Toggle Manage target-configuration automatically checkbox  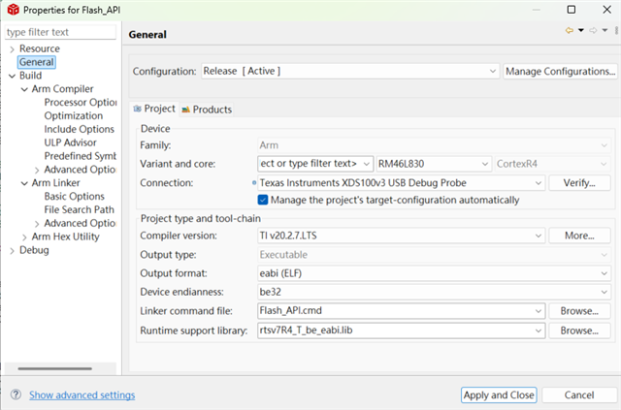263,200
